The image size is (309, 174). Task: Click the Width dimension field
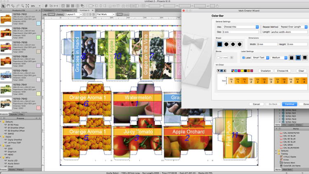[267, 44]
